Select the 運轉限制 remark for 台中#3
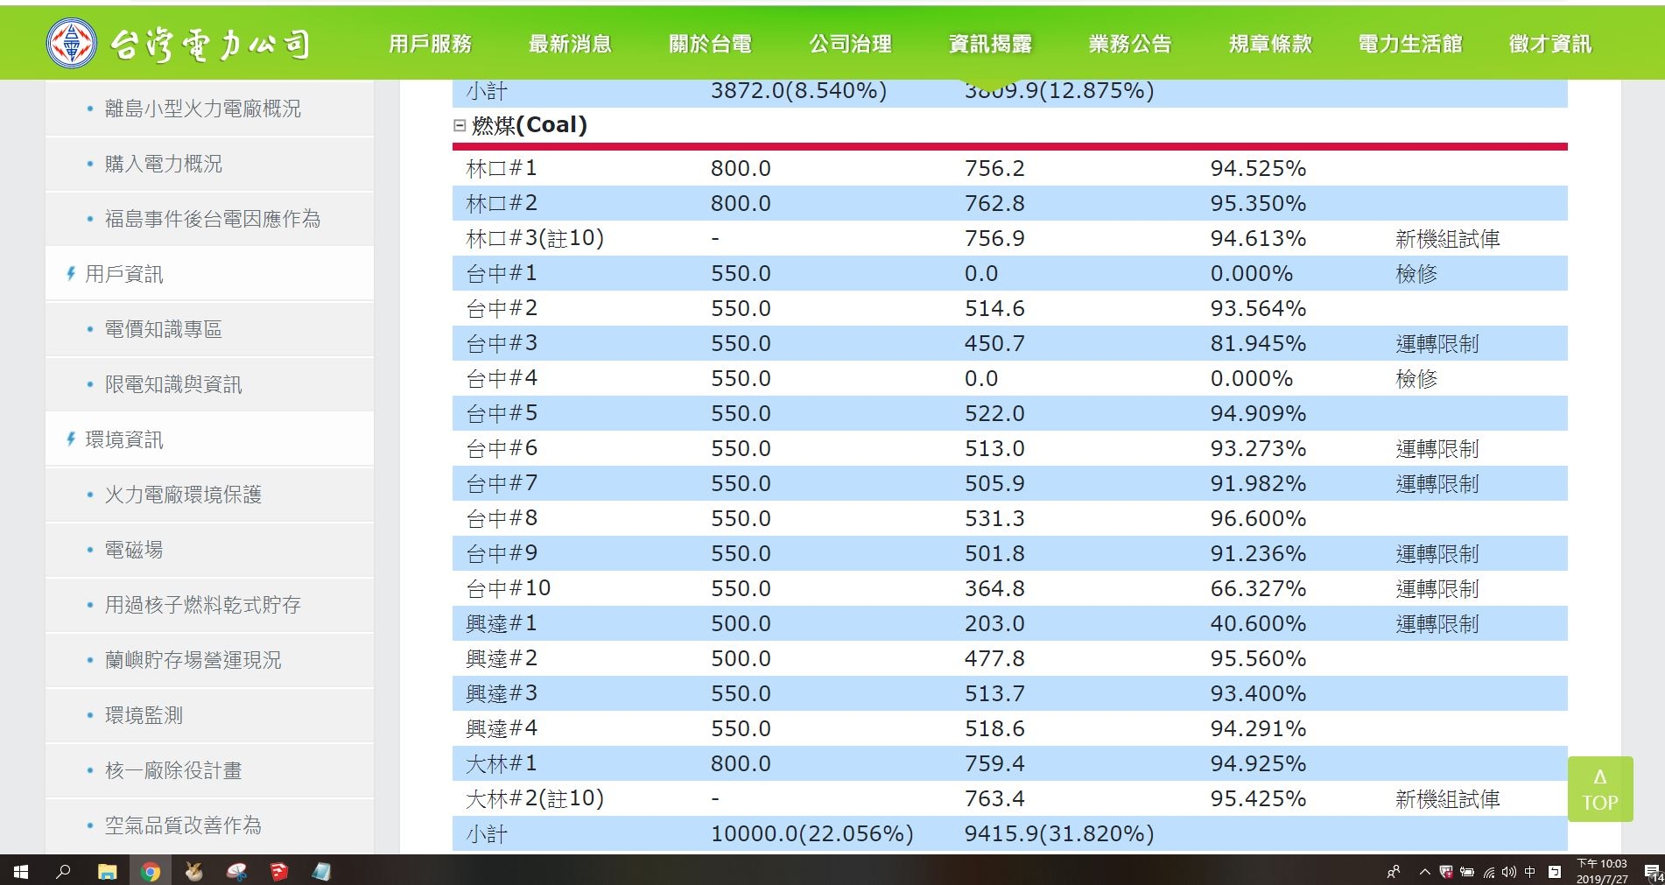 tap(1437, 343)
